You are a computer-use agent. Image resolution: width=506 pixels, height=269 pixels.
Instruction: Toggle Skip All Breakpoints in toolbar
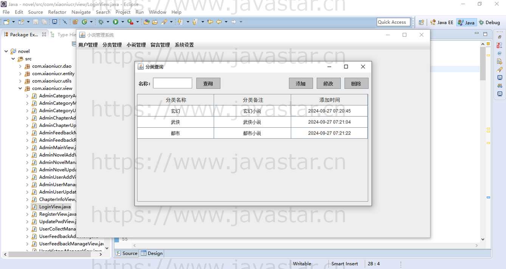65,22
